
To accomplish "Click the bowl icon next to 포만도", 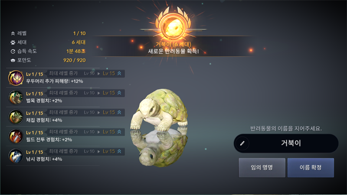I will [13, 60].
